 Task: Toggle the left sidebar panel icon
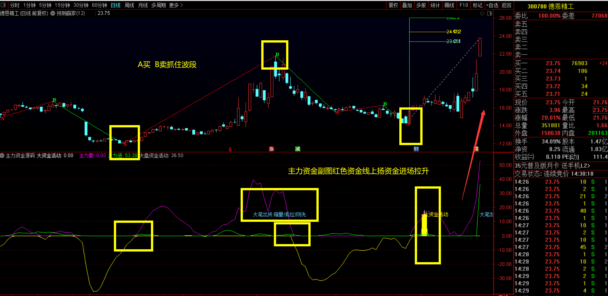click(x=3, y=5)
